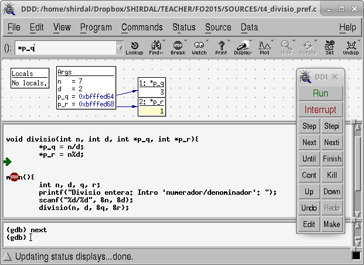
Task: Click the Watch eyes icon
Action: click(199, 47)
